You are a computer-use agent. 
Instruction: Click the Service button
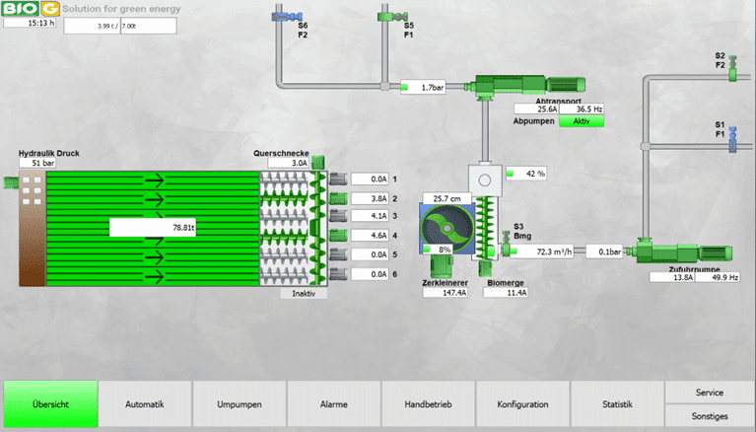[710, 392]
